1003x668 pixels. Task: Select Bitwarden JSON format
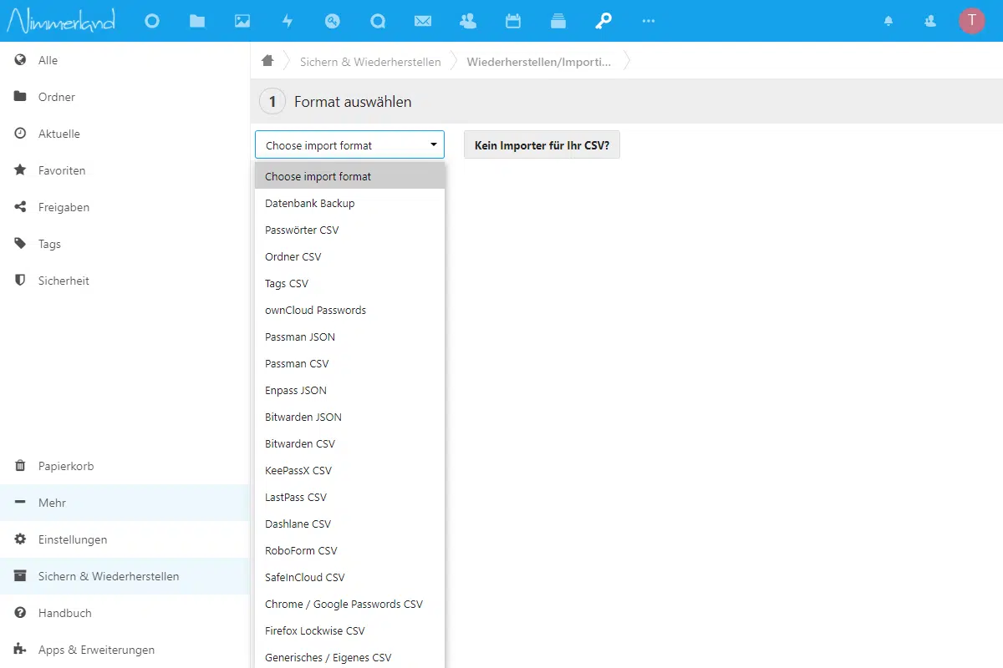(349, 417)
